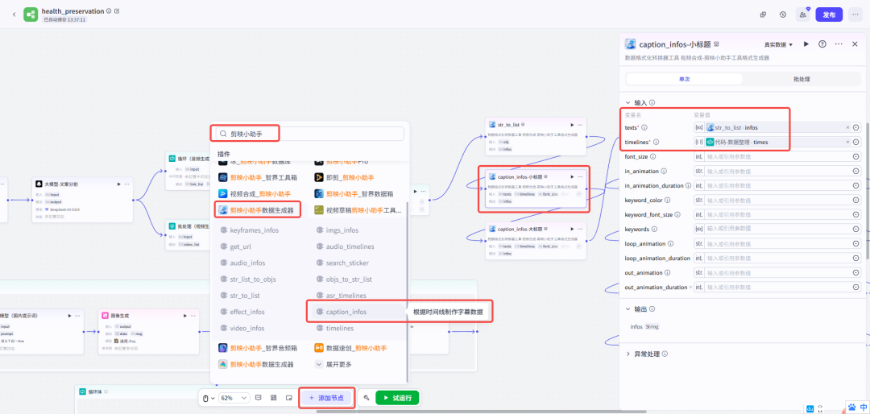This screenshot has width=870, height=414.
Task: Choose the asr_timelines tool
Action: pos(346,296)
